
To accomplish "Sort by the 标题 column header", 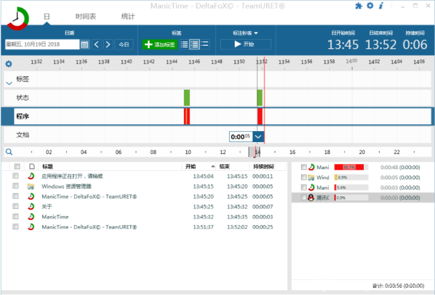I will pyautogui.click(x=111, y=166).
